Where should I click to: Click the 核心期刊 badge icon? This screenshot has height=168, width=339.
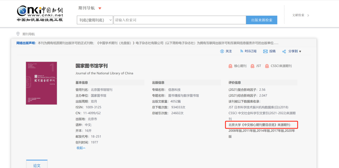click(x=230, y=66)
